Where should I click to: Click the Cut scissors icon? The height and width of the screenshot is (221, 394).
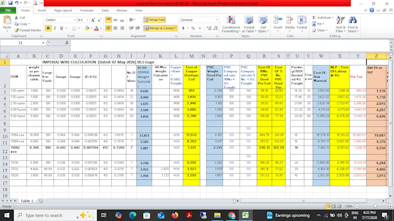click(16, 17)
